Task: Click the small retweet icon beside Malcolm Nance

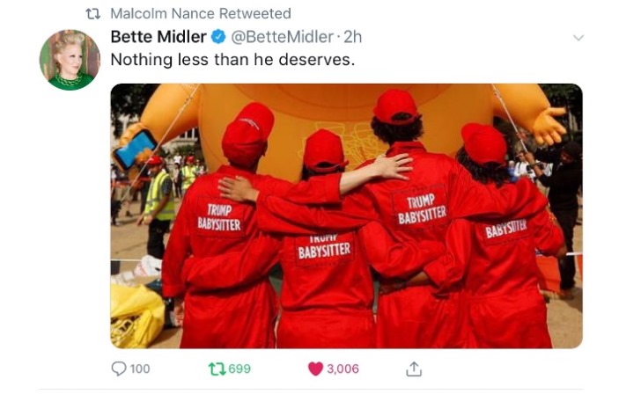Action: click(92, 14)
